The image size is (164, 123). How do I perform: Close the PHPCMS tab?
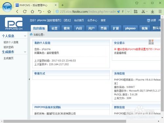pyautogui.click(x=56, y=5)
